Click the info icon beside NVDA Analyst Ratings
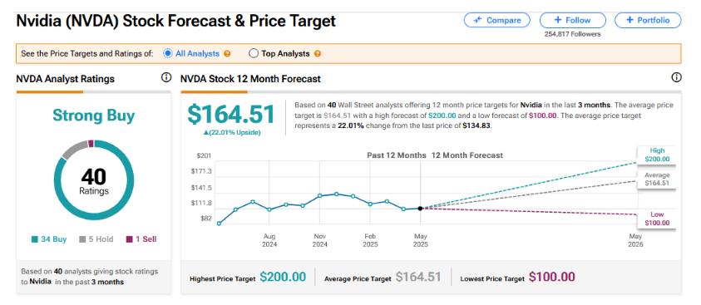The height and width of the screenshot is (305, 701). (165, 77)
